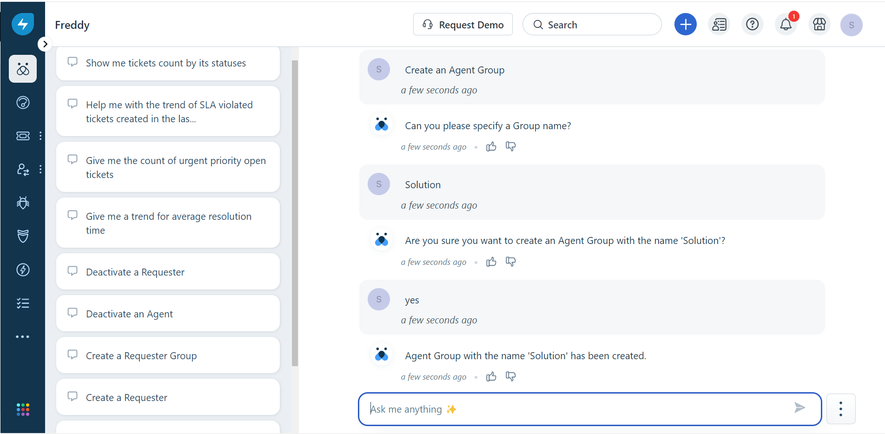
Task: Select 'Show me tickets count by its statuses' prompt
Action: (x=168, y=63)
